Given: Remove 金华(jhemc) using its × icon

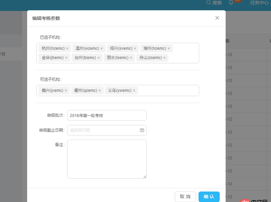Looking at the screenshot, I should pyautogui.click(x=65, y=58).
